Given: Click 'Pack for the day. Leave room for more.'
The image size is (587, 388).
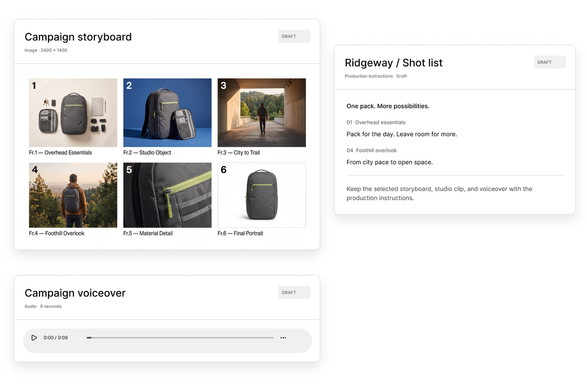Looking at the screenshot, I should (402, 134).
